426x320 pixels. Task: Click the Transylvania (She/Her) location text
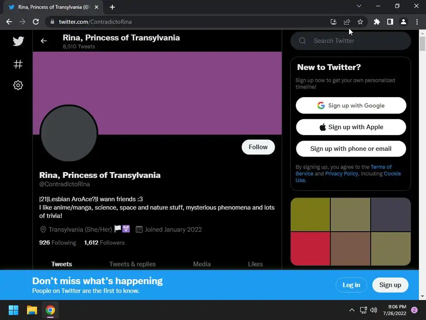coord(80,230)
